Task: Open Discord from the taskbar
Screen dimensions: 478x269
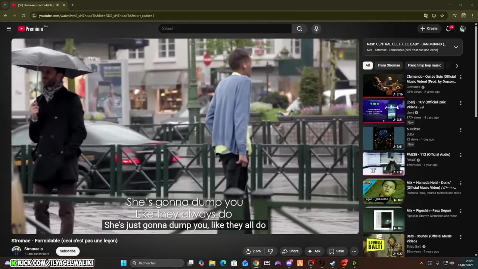Action: click(x=289, y=263)
